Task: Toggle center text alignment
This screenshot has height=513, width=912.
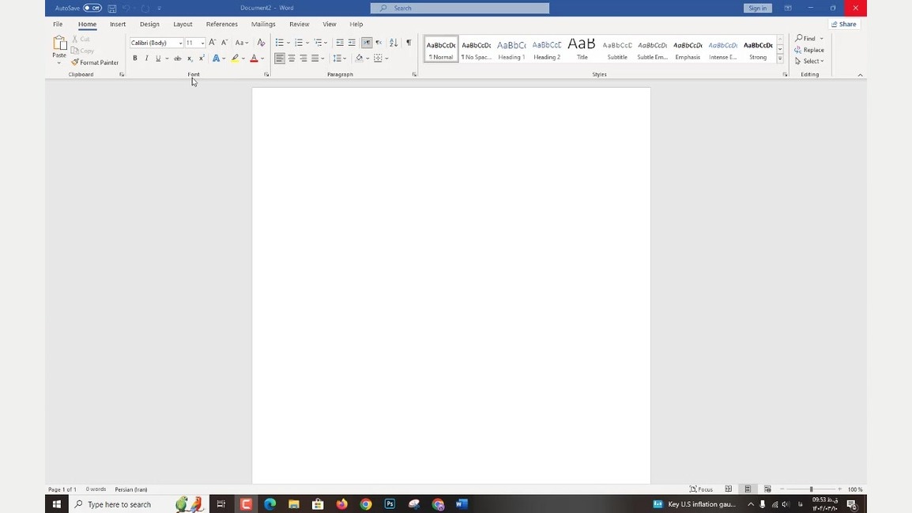Action: click(x=292, y=58)
